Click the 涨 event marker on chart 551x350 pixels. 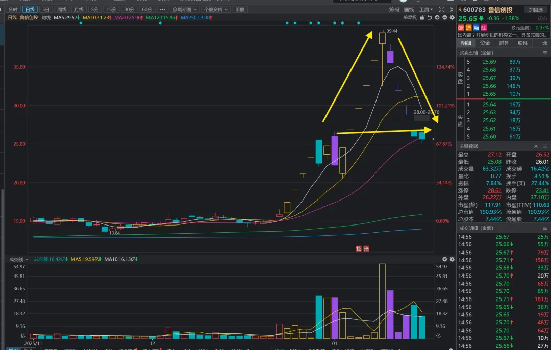pos(366,249)
